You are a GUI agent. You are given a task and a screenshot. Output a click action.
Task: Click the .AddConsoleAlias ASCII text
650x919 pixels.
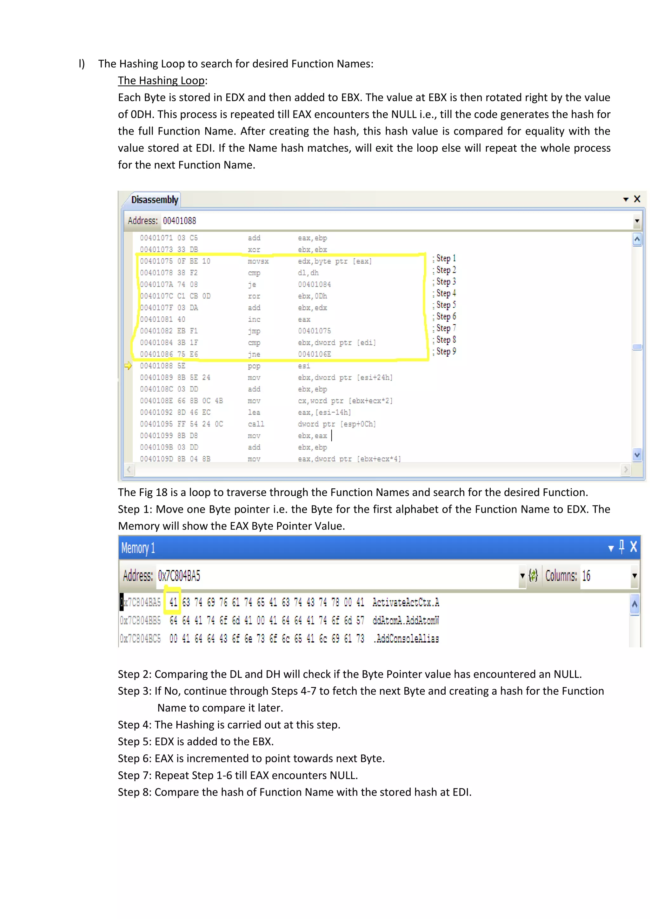[x=405, y=638]
